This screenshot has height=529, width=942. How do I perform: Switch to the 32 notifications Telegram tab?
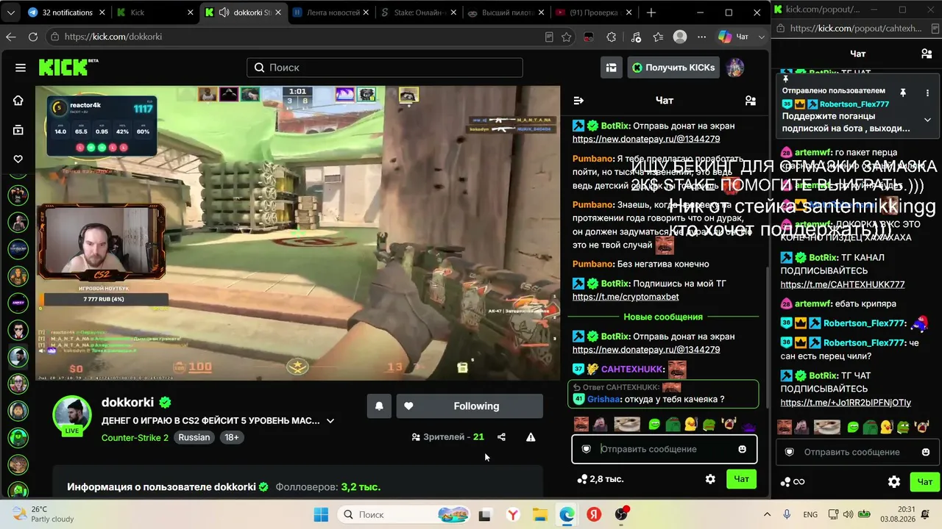(x=67, y=12)
